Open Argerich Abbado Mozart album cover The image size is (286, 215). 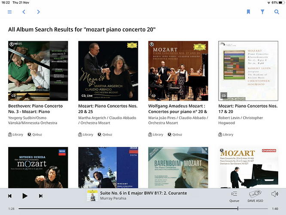[x=108, y=71]
